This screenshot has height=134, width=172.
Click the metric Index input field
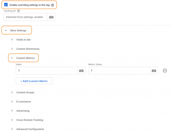47,71
